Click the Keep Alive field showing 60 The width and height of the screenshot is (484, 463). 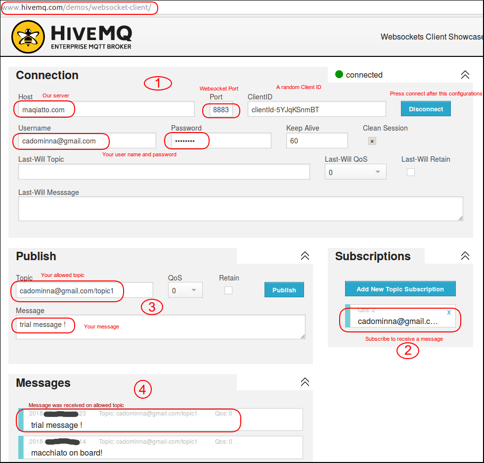point(317,141)
